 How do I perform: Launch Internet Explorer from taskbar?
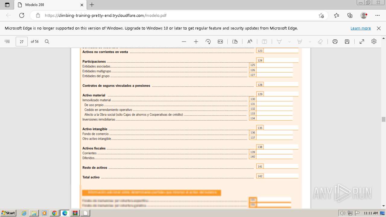24,213
